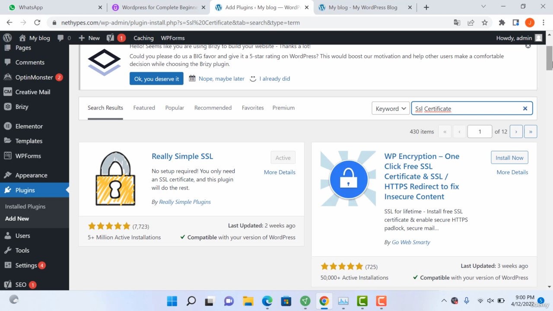Open Chrome extensions puzzle icon

(x=502, y=22)
